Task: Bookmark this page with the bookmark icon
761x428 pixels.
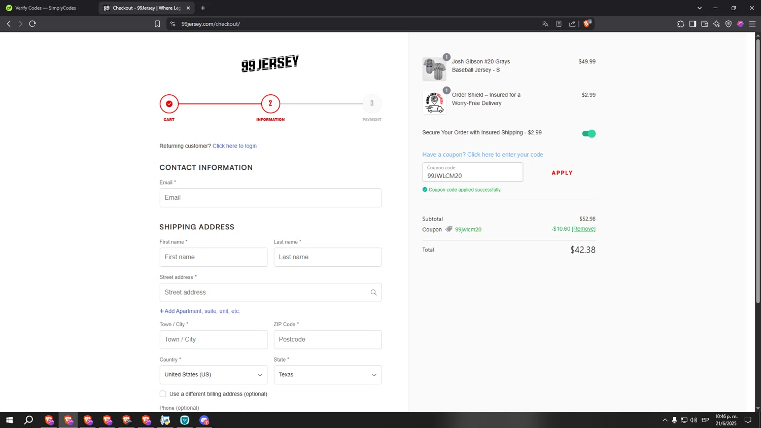Action: tap(157, 24)
